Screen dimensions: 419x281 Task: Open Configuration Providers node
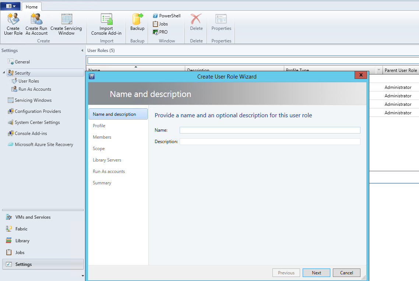(x=34, y=111)
